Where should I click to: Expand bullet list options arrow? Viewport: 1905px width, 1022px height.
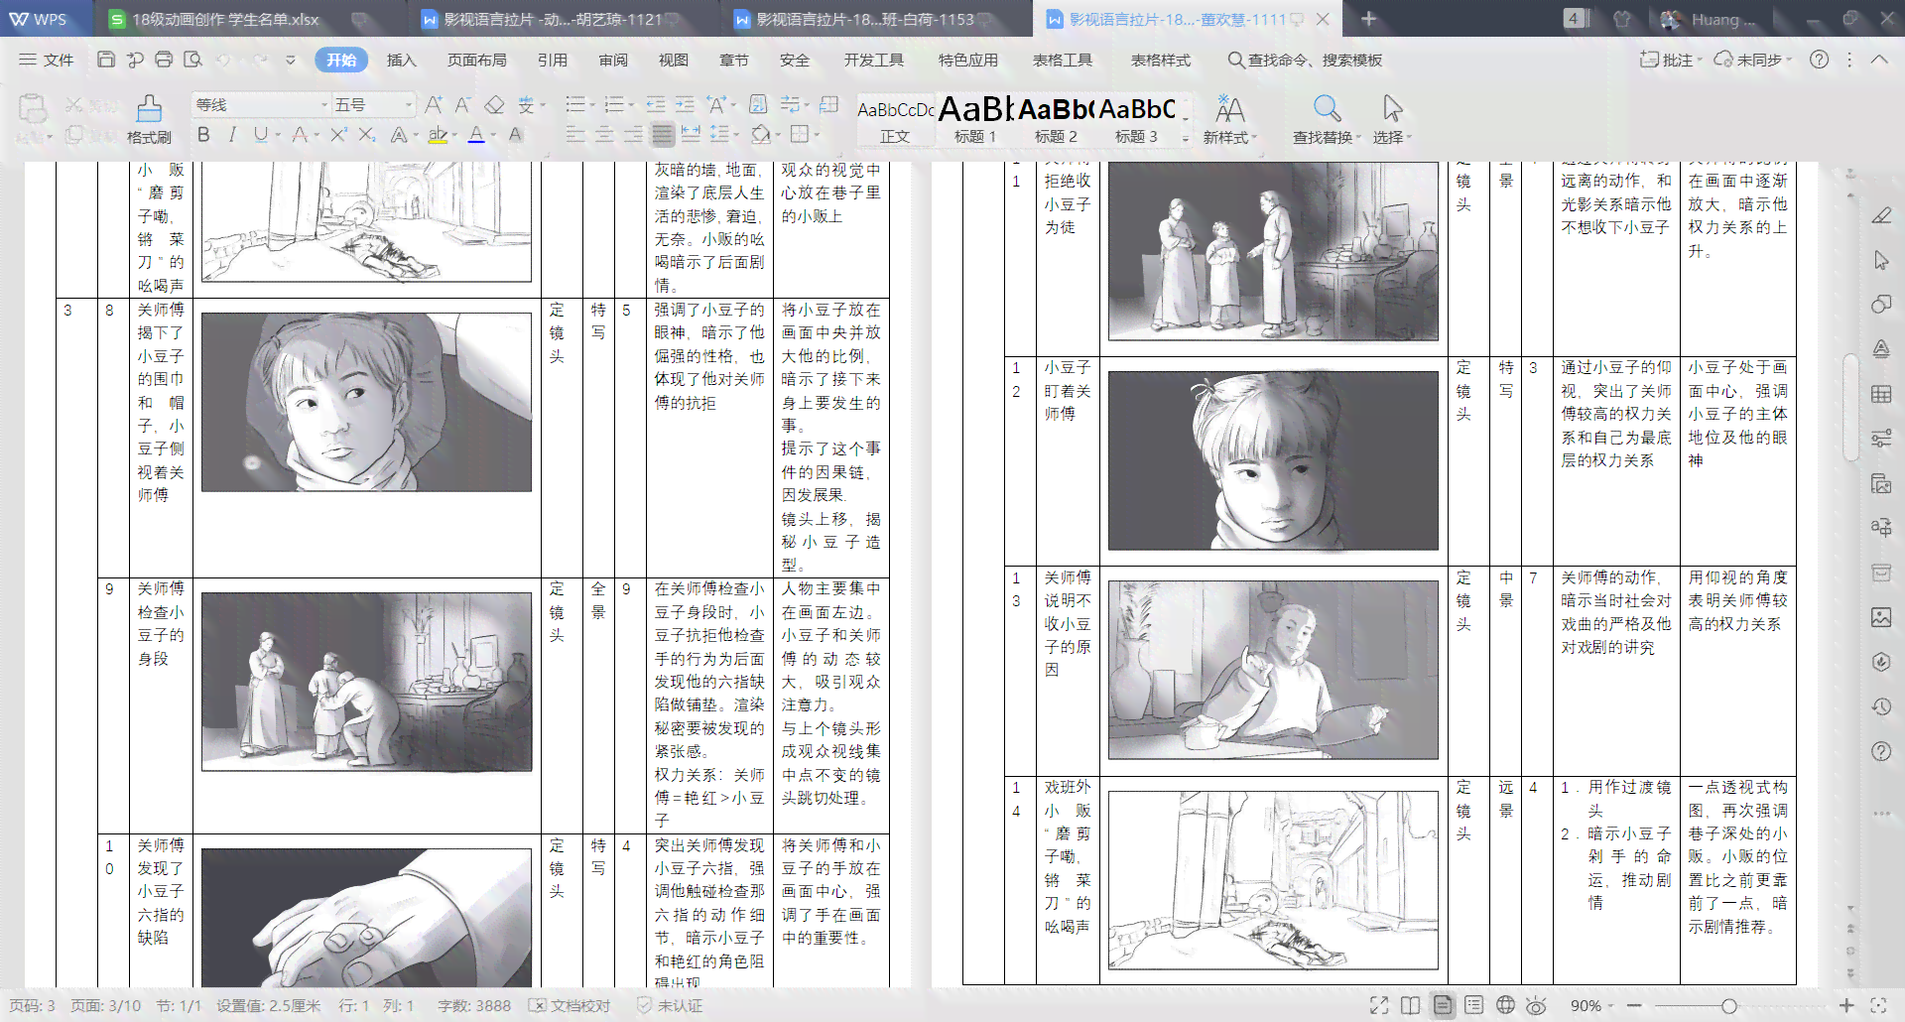coord(592,105)
